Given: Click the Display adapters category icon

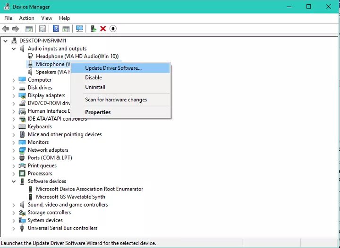Looking at the screenshot, I should click(22, 95).
